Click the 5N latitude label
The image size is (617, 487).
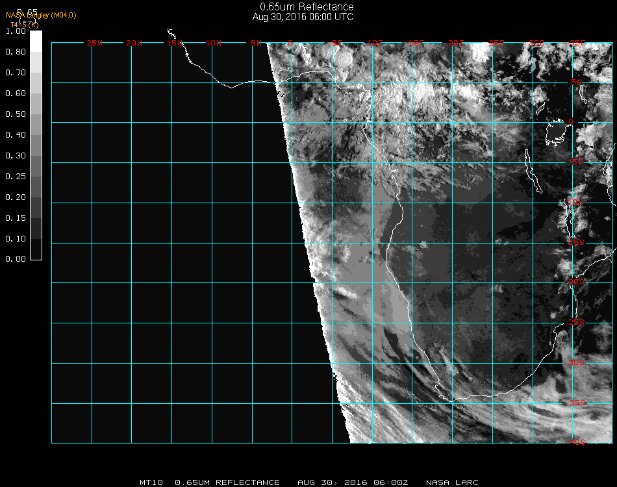577,82
